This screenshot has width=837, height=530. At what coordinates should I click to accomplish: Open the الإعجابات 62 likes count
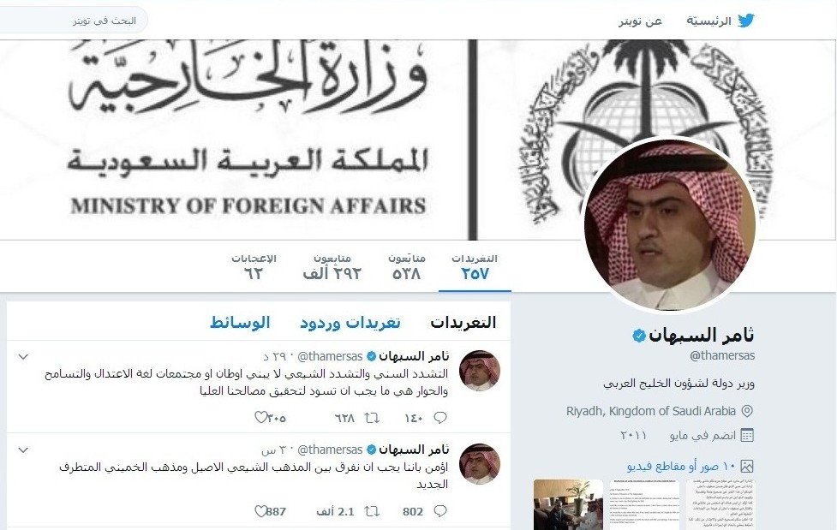[x=254, y=267]
